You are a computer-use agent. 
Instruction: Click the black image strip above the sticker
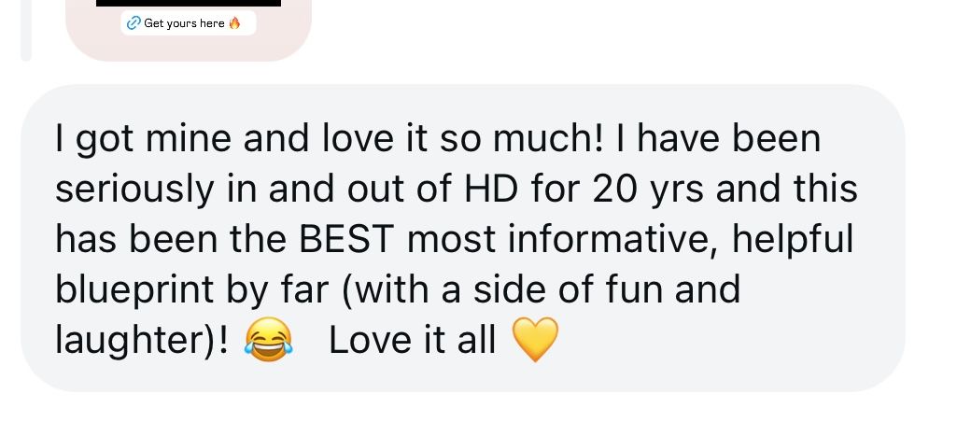click(189, 3)
